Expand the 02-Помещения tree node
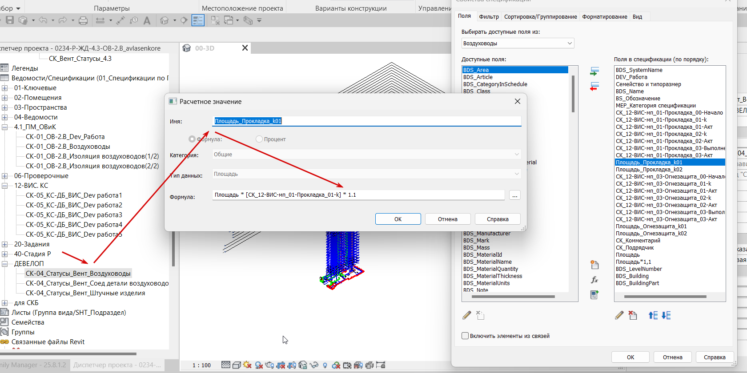Viewport: 747px width, 373px height. (x=5, y=98)
